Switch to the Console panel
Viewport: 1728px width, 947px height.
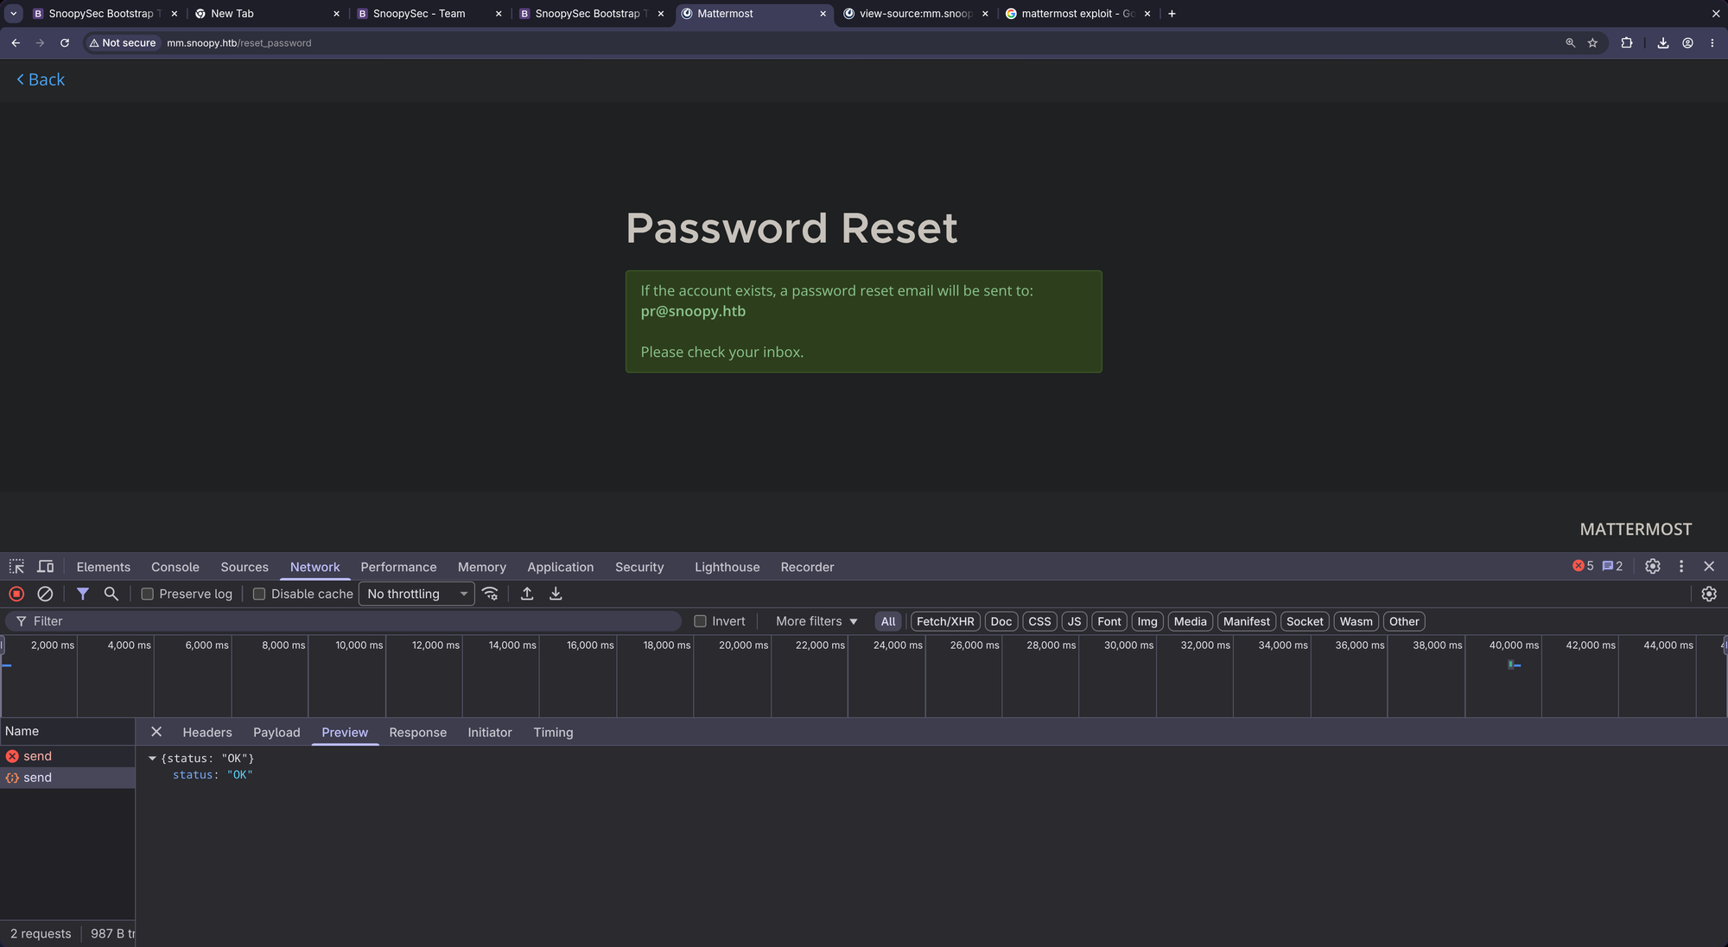[x=175, y=567]
